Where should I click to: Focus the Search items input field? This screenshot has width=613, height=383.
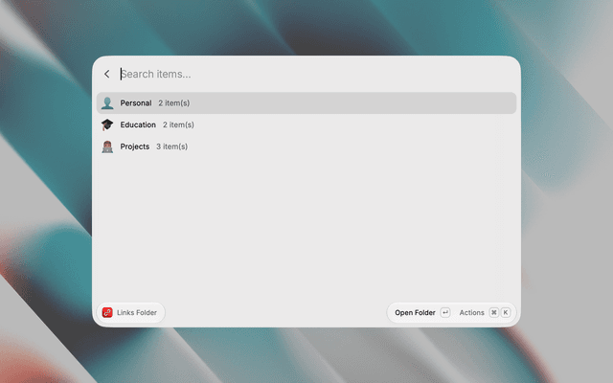[x=317, y=74]
